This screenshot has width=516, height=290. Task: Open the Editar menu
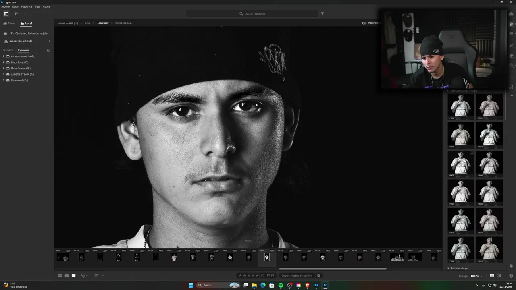[15, 6]
